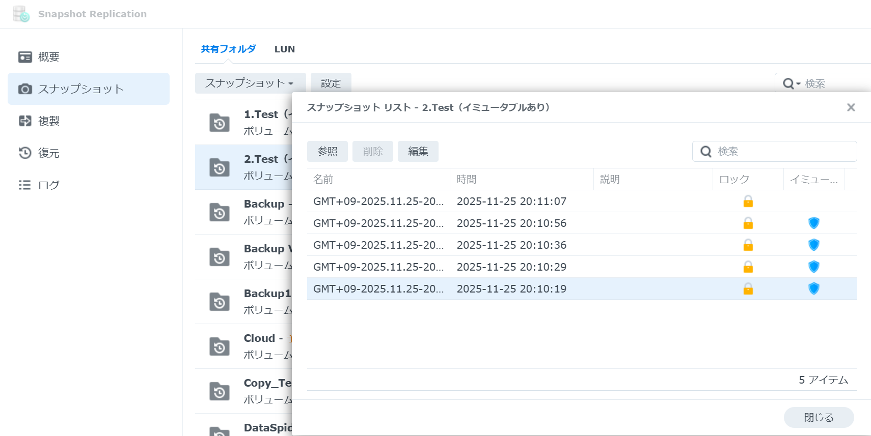
Task: Open the 復元 recovery section
Action: (x=48, y=153)
